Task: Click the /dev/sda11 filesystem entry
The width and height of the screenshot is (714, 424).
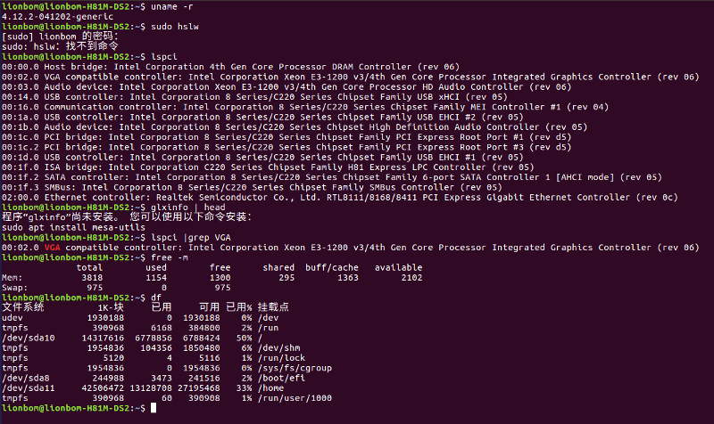Action: point(29,388)
